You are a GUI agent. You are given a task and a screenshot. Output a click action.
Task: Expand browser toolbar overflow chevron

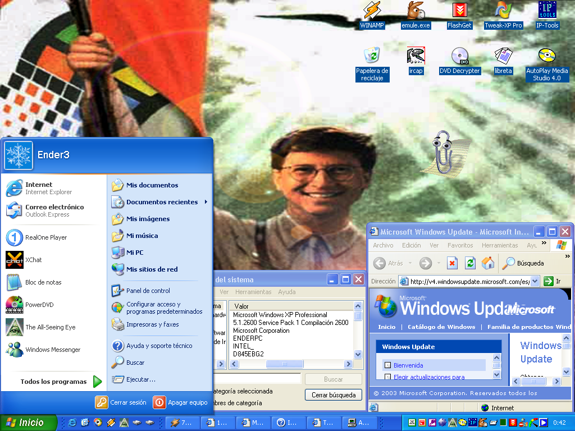pyautogui.click(x=567, y=256)
